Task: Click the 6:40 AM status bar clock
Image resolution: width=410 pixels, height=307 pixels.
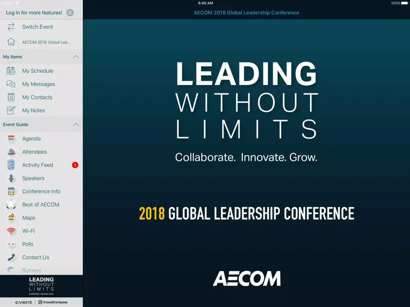Action: (205, 3)
